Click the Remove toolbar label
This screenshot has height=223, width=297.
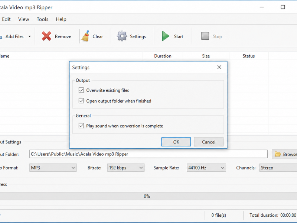63,36
